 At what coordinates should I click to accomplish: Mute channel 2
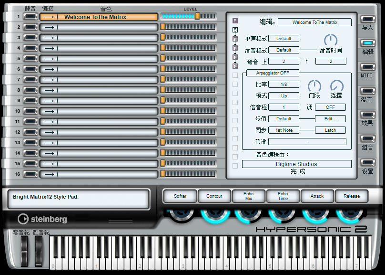click(x=30, y=27)
